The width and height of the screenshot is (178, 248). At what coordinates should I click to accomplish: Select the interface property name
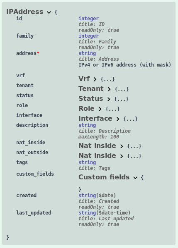(29, 115)
